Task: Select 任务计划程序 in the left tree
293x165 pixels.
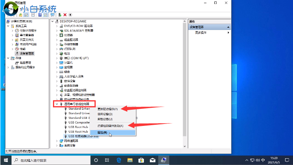Action: pos(28,30)
